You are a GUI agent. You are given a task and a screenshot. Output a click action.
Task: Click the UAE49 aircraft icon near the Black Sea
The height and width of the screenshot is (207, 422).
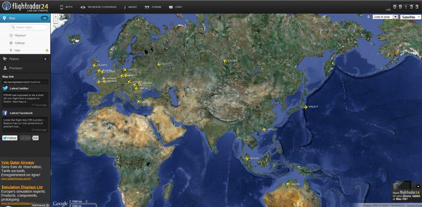[136, 88]
